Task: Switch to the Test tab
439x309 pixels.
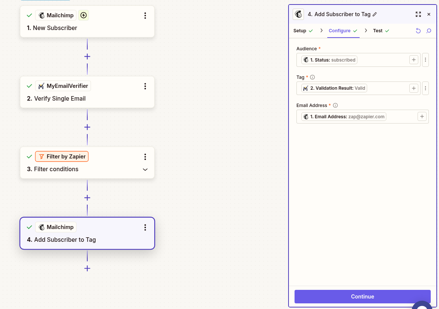Action: point(378,30)
